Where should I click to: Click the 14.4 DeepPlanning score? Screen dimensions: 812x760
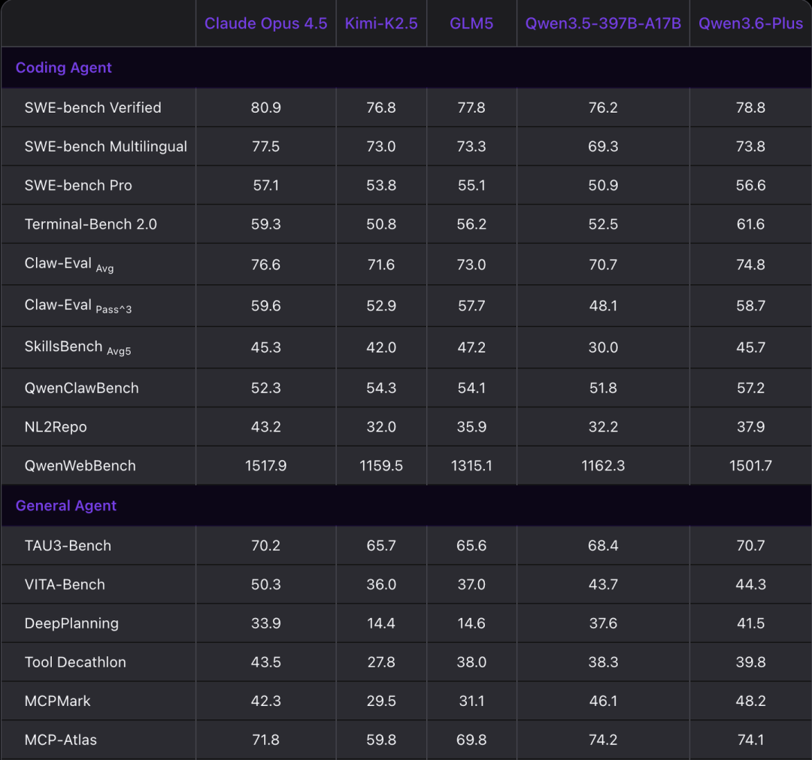tap(381, 623)
